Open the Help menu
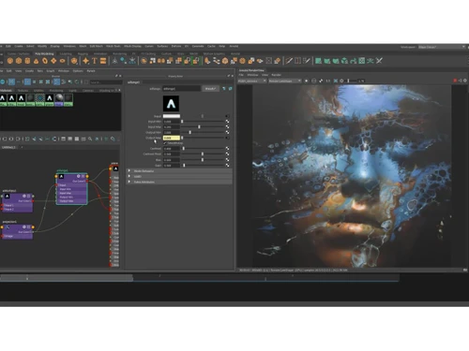 pos(222,46)
